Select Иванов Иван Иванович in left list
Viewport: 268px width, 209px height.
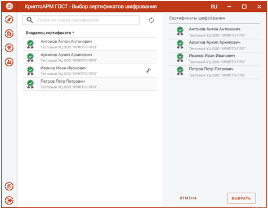click(90, 71)
